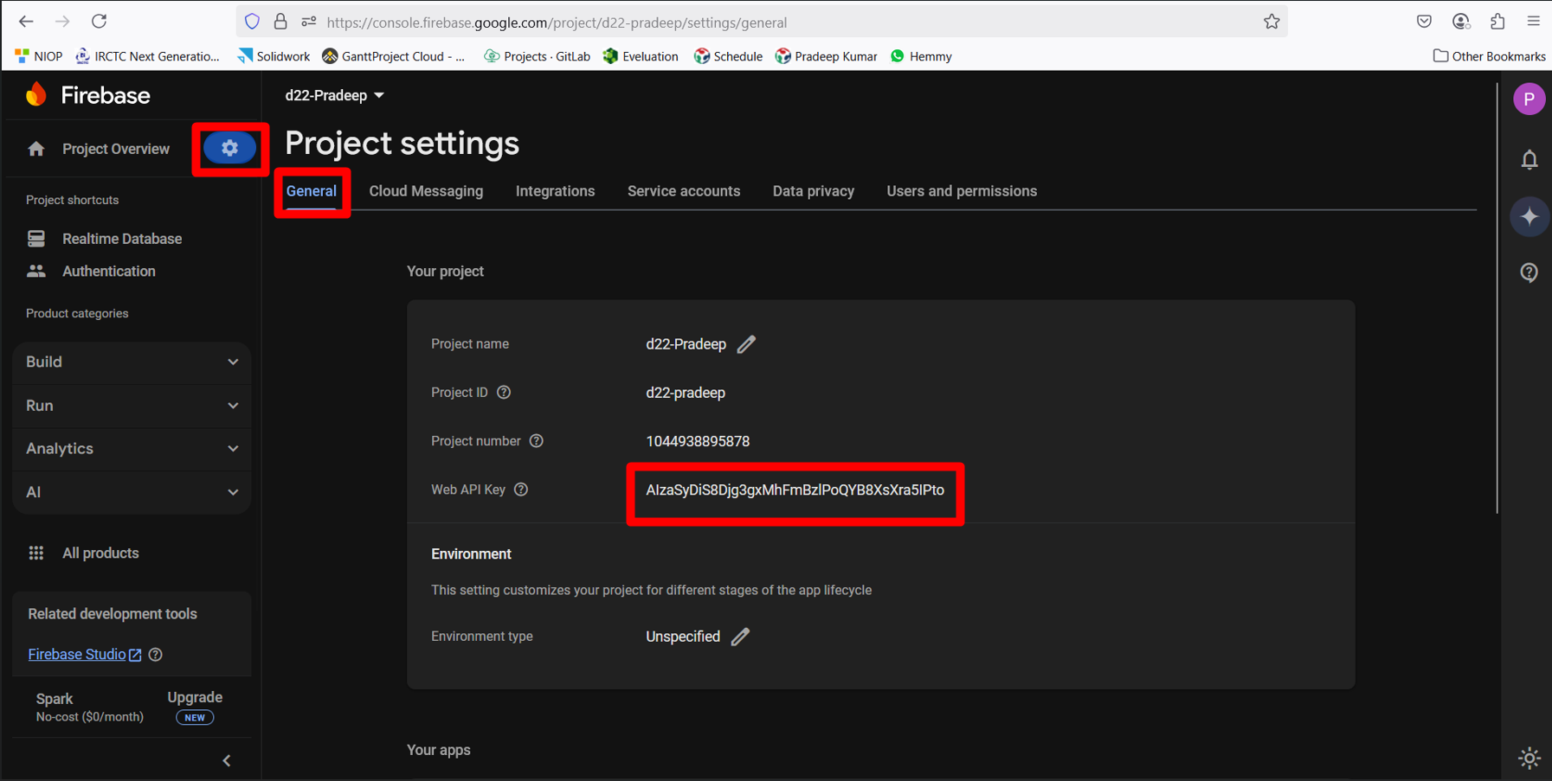Viewport: 1552px width, 781px height.
Task: Click the page vertical scrollbar
Action: (x=1497, y=298)
